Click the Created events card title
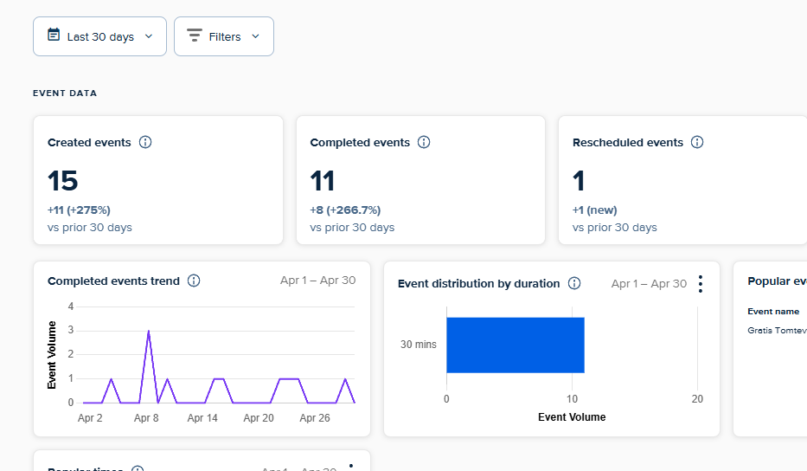This screenshot has height=471, width=807. (x=89, y=142)
